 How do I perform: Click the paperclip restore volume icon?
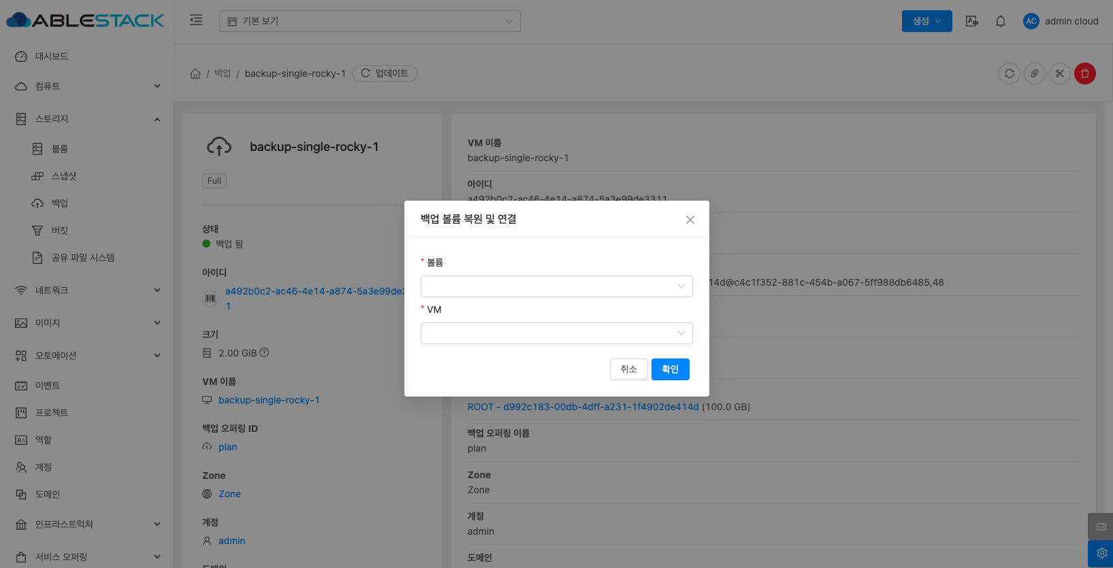click(1034, 73)
